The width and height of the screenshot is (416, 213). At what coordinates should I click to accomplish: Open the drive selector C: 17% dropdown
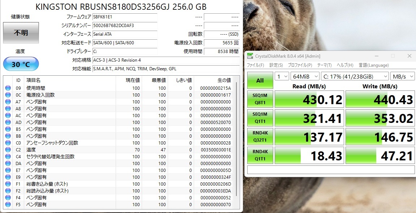click(x=355, y=76)
